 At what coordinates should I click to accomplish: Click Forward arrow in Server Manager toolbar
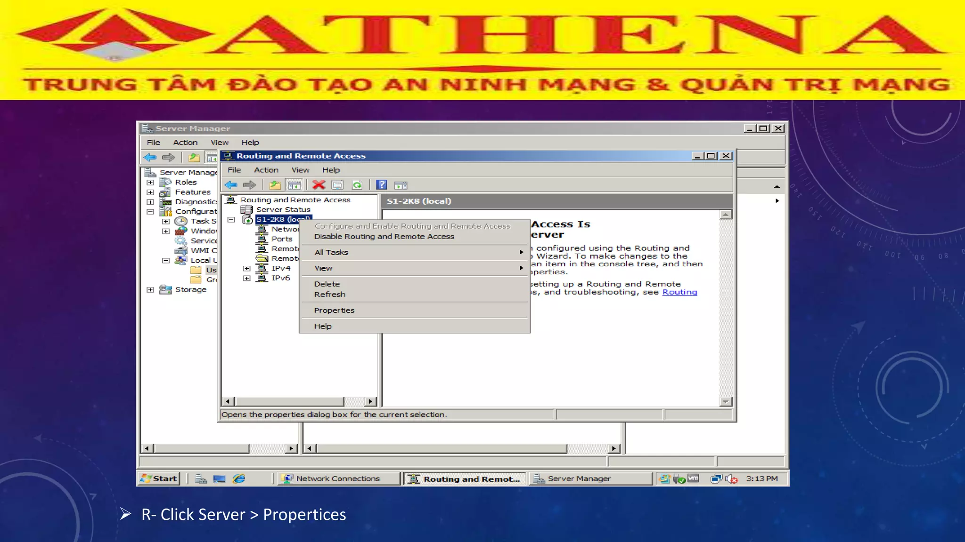point(169,158)
